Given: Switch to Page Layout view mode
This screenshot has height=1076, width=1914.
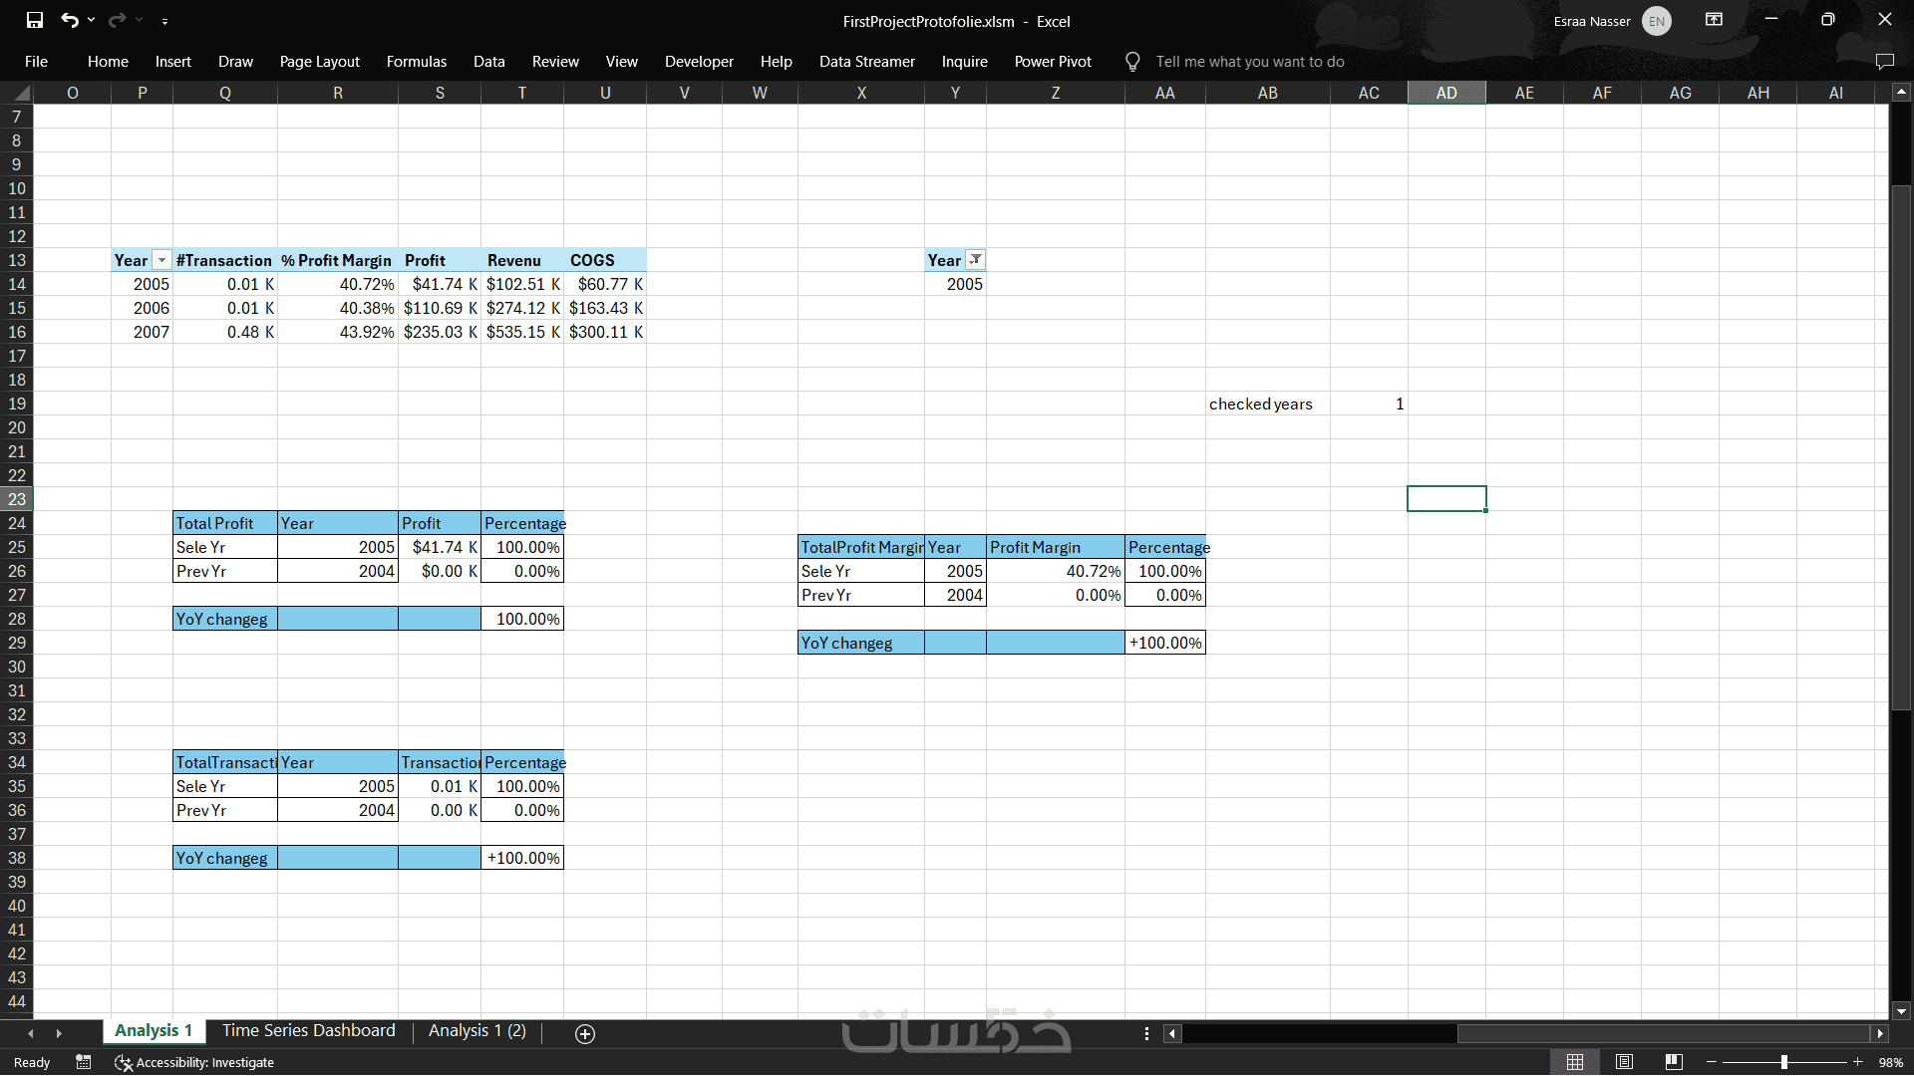Looking at the screenshot, I should pos(1624,1062).
